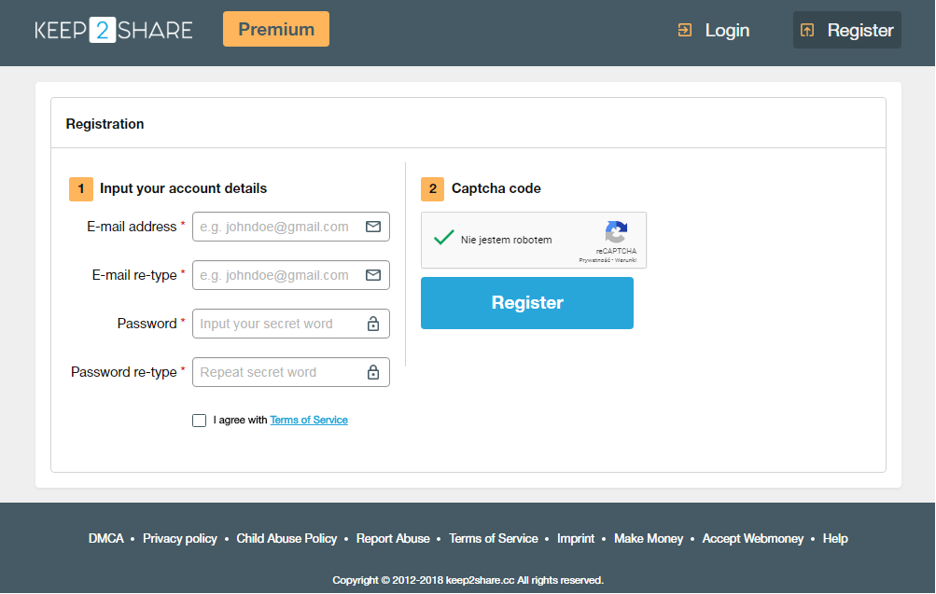The image size is (936, 594).
Task: Click the register upload icon in header
Action: point(807,30)
